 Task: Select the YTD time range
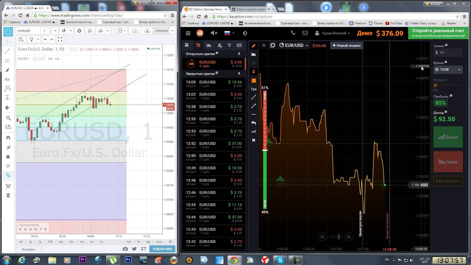(x=50, y=242)
